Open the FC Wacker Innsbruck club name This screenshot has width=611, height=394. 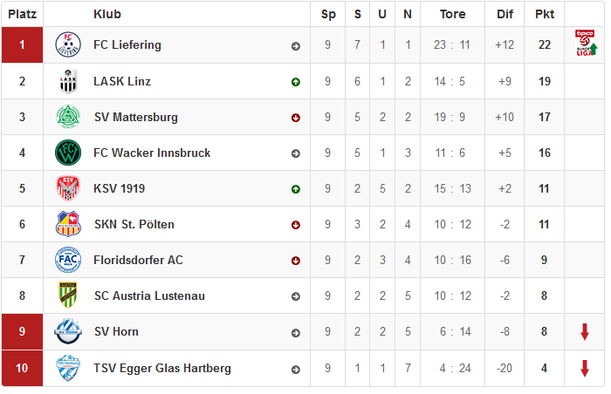[x=152, y=153]
